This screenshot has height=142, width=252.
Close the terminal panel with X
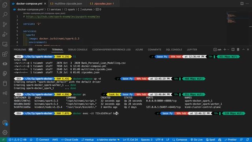click(x=248, y=50)
